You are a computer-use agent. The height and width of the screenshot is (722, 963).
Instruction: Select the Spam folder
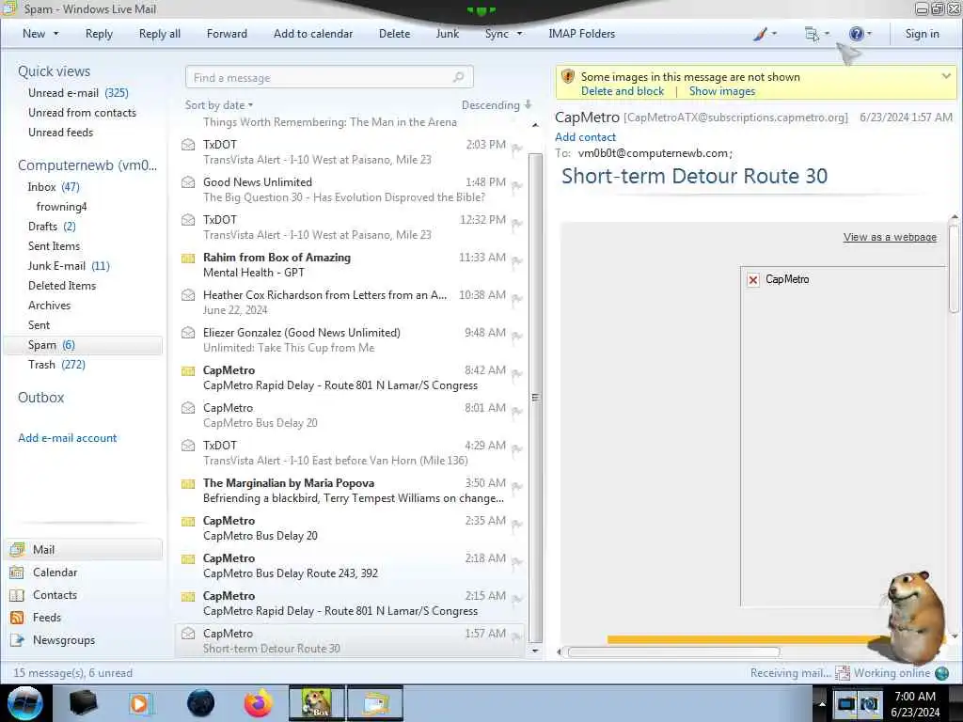pos(84,345)
